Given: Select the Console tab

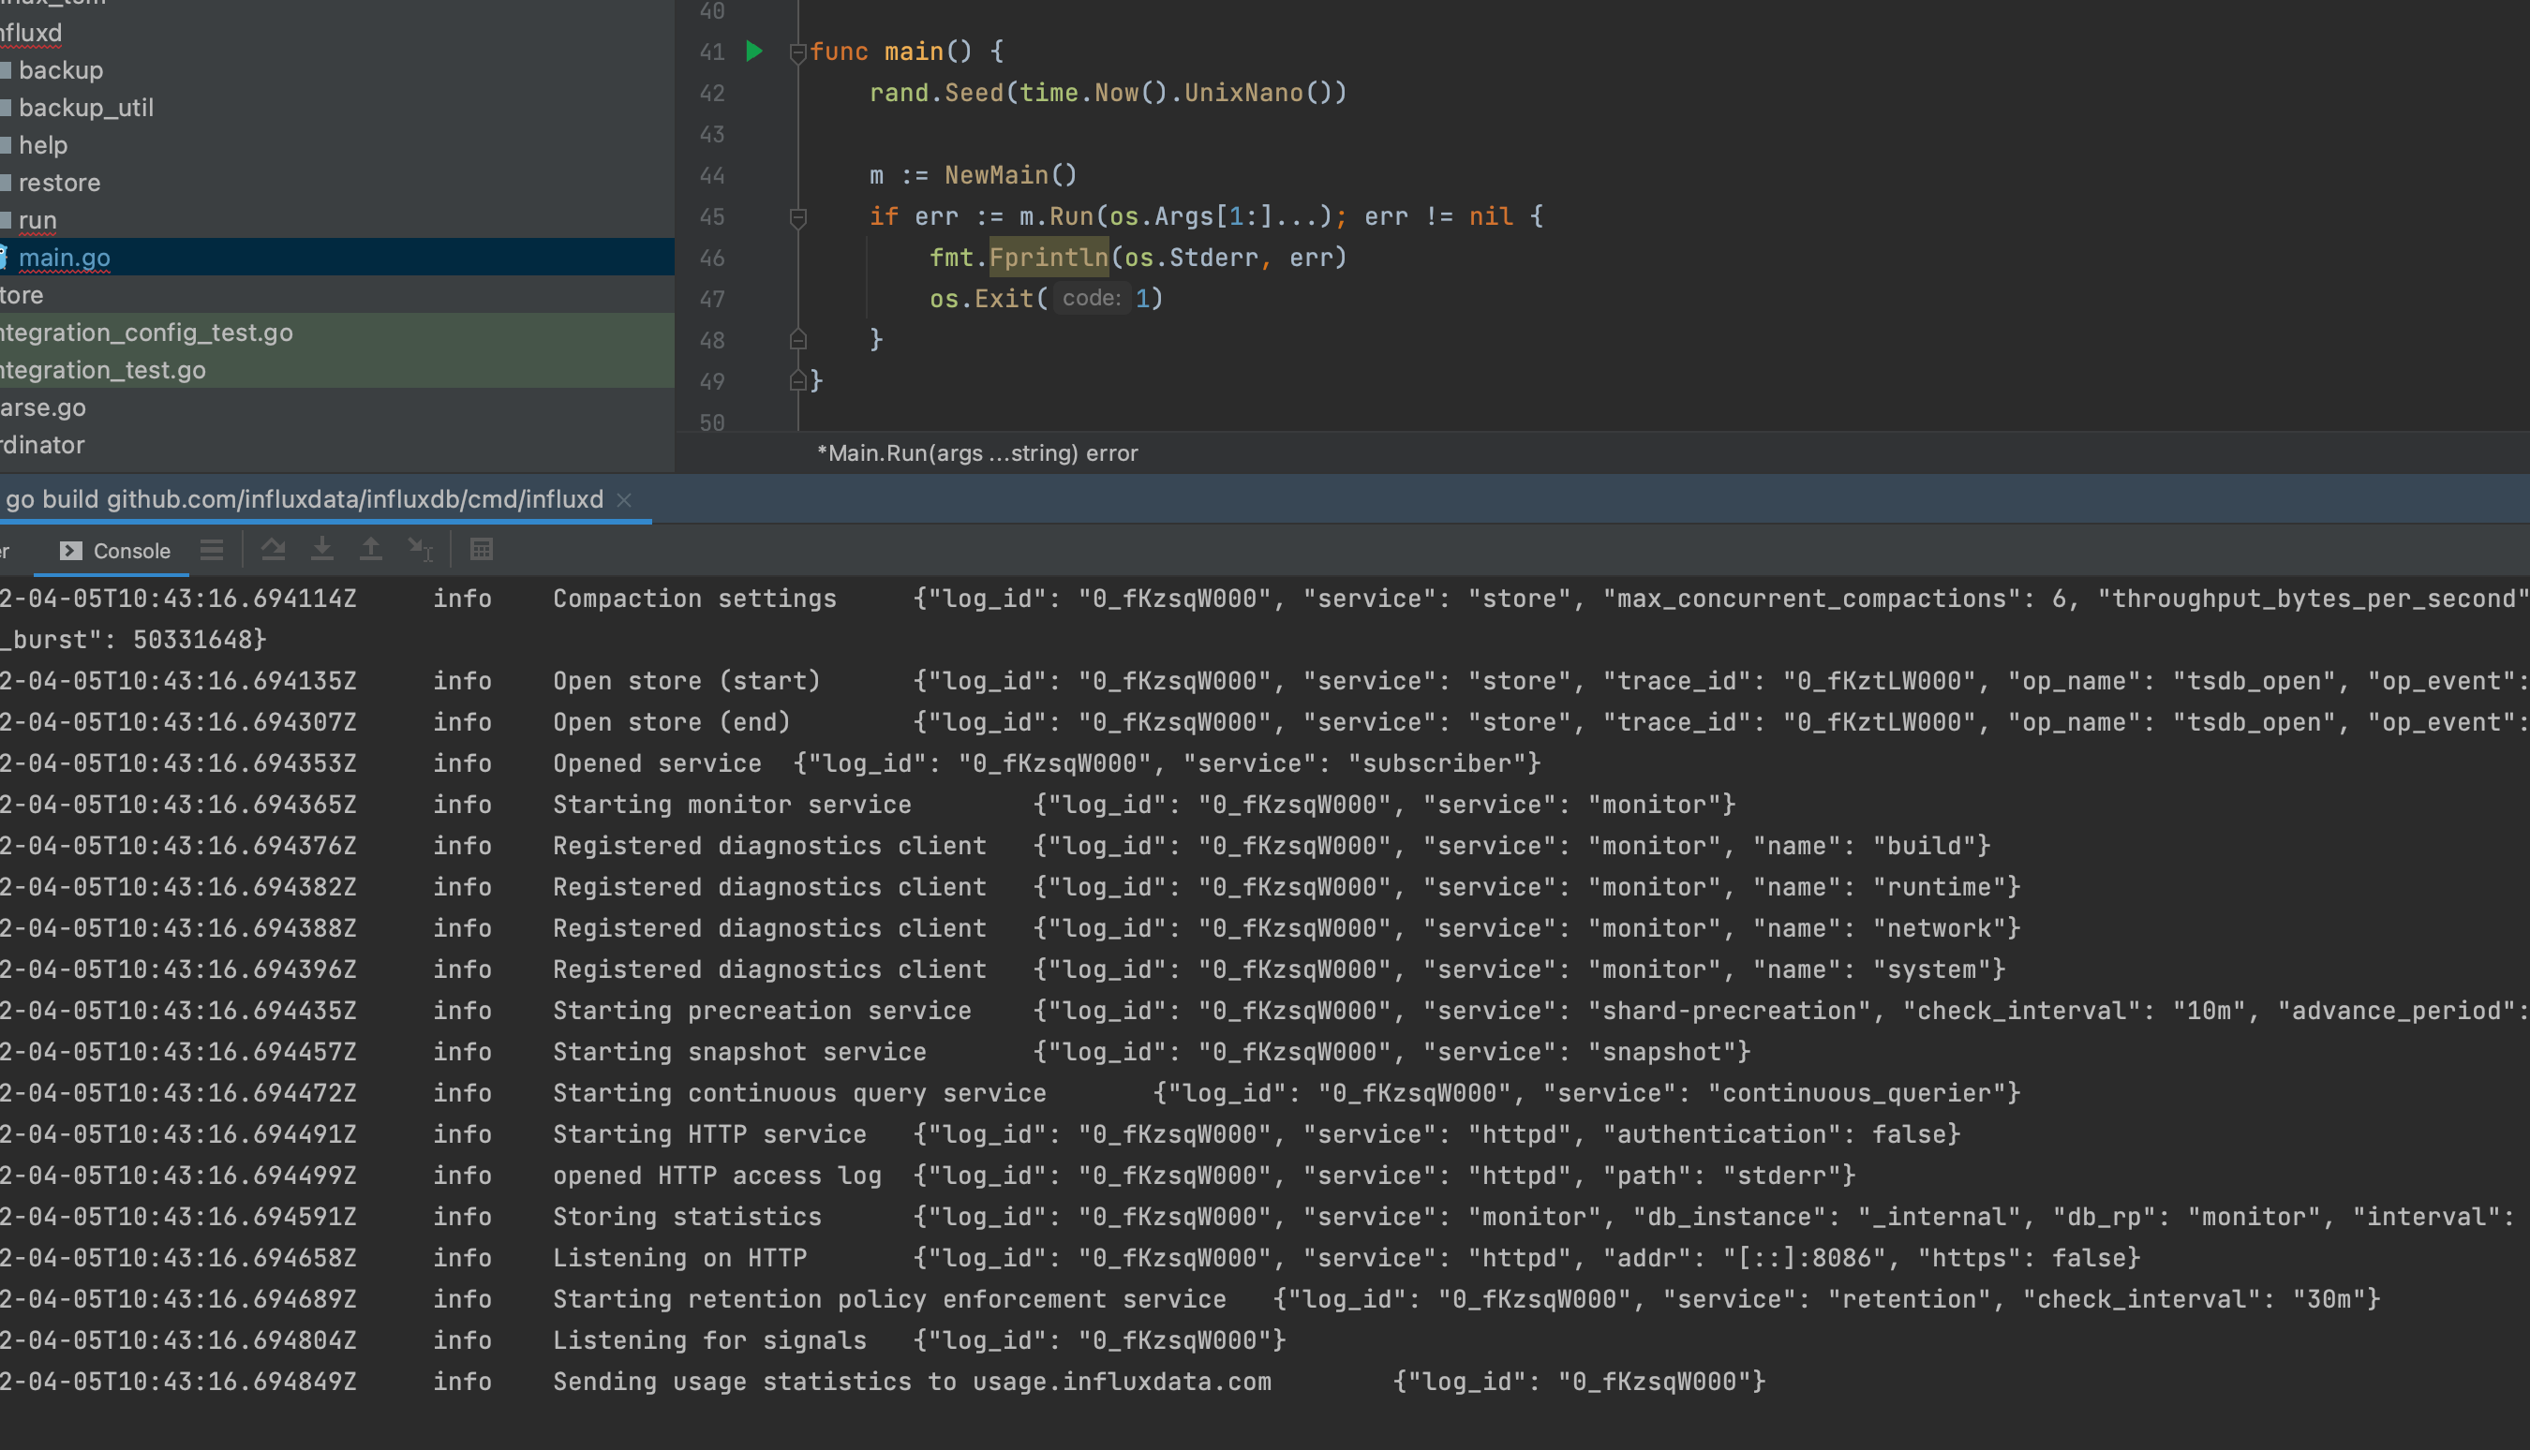Looking at the screenshot, I should point(130,550).
